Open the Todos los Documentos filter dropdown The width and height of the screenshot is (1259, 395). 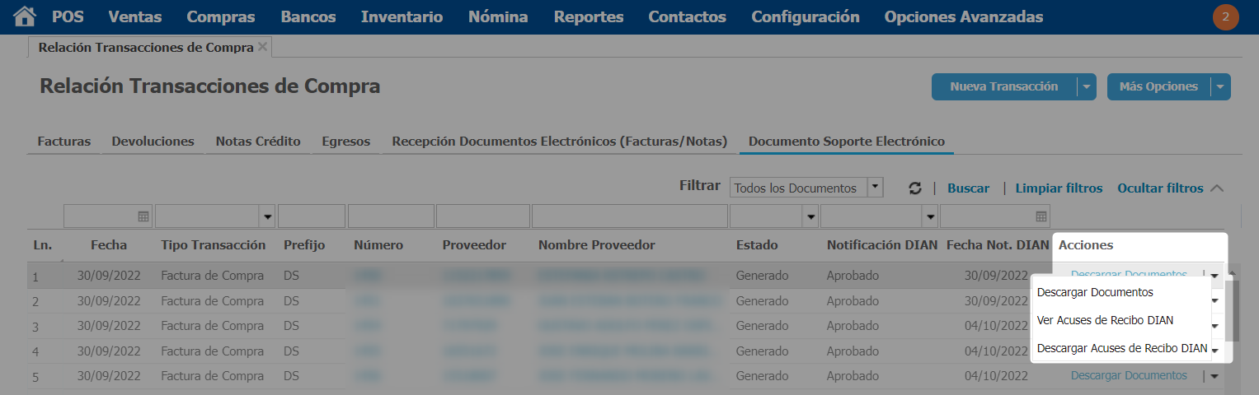(x=876, y=188)
